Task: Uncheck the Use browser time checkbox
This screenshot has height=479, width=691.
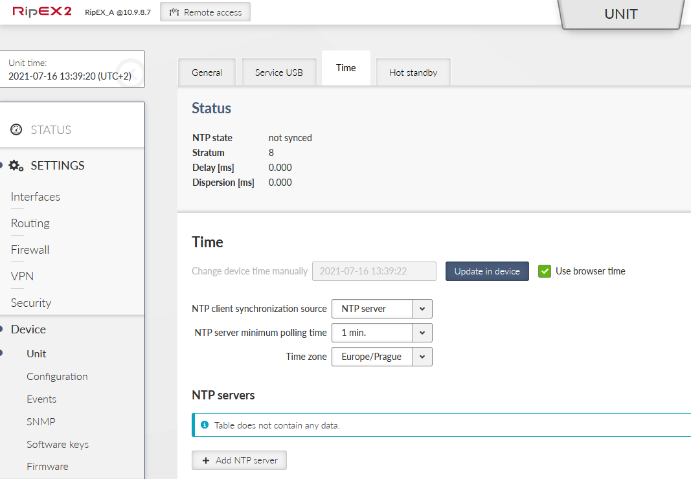Action: [x=544, y=271]
